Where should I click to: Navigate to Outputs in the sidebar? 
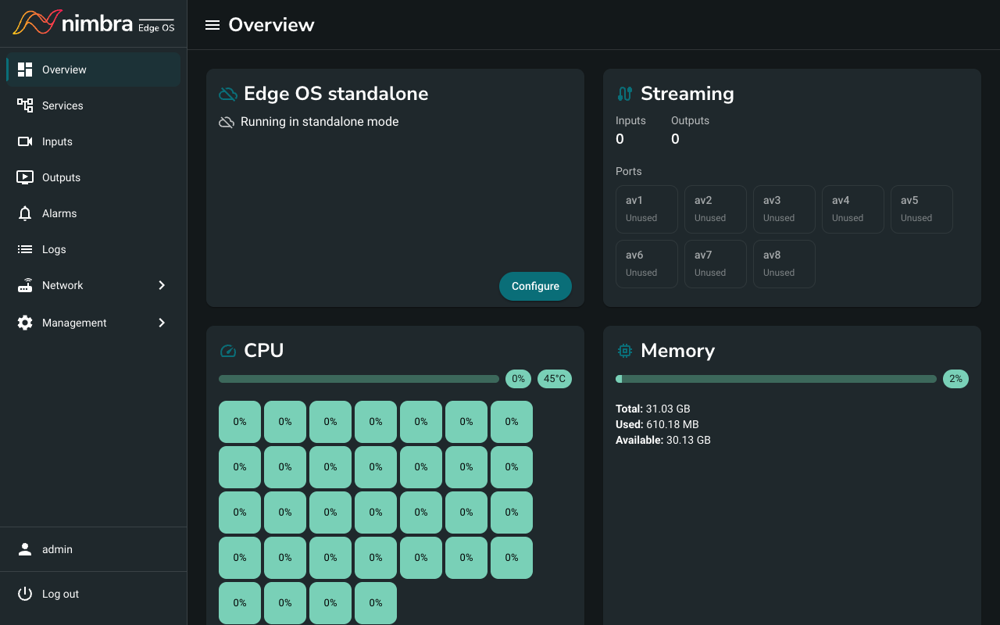point(94,177)
